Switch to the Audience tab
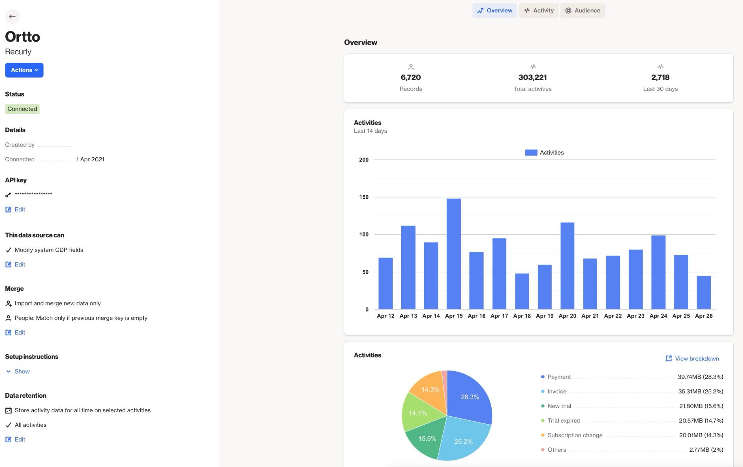The image size is (743, 467). 583,11
